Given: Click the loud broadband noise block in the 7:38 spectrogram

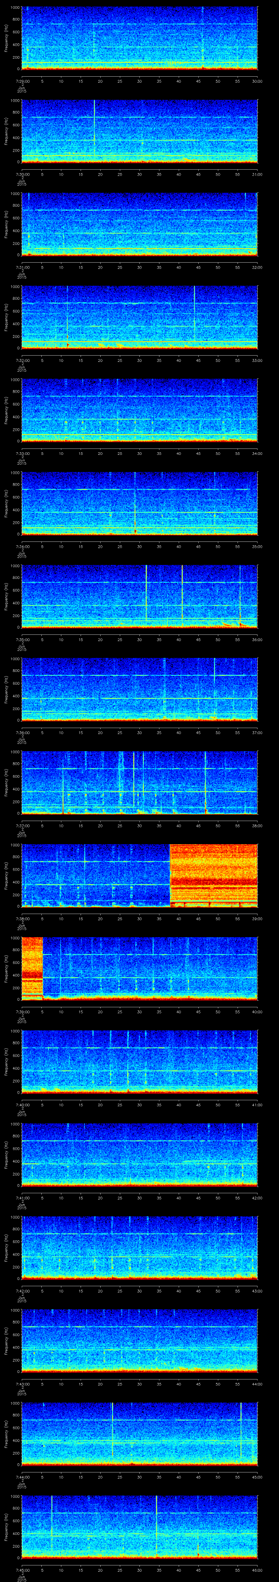Looking at the screenshot, I should tap(213, 875).
